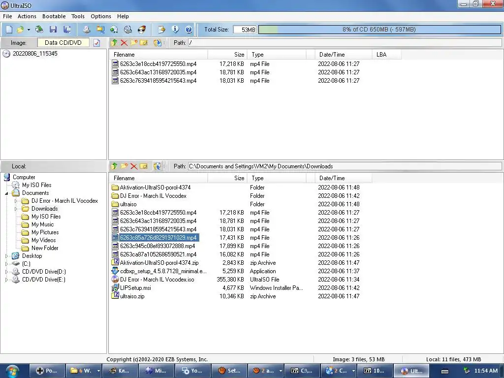
Task: Select LIPSetup.msi in local list
Action: (135, 288)
